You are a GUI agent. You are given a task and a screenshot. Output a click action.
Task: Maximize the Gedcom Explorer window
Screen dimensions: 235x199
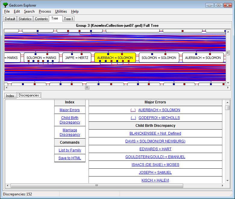(x=218, y=5)
